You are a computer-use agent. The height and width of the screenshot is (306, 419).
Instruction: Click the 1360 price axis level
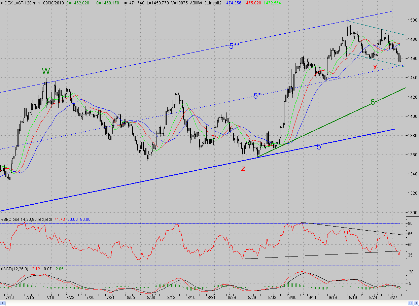pos(413,155)
